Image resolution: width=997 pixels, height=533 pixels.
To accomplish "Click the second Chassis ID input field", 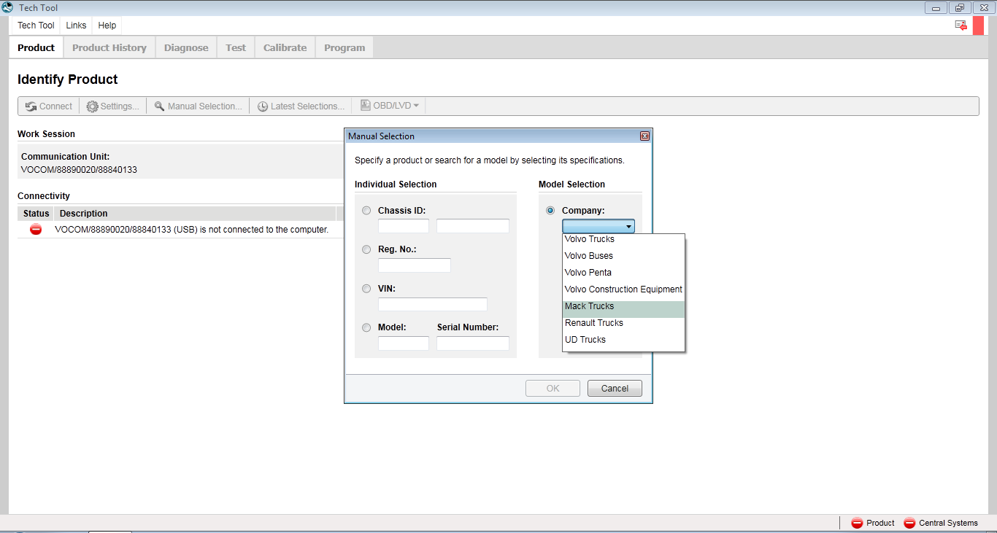I will coord(473,226).
